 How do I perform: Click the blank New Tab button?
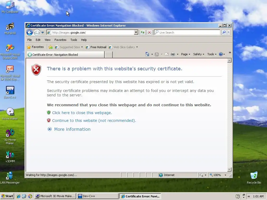108,55
